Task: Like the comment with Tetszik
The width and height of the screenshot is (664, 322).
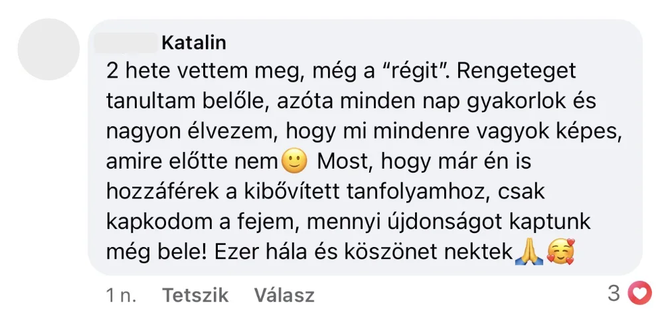Action: [195, 295]
